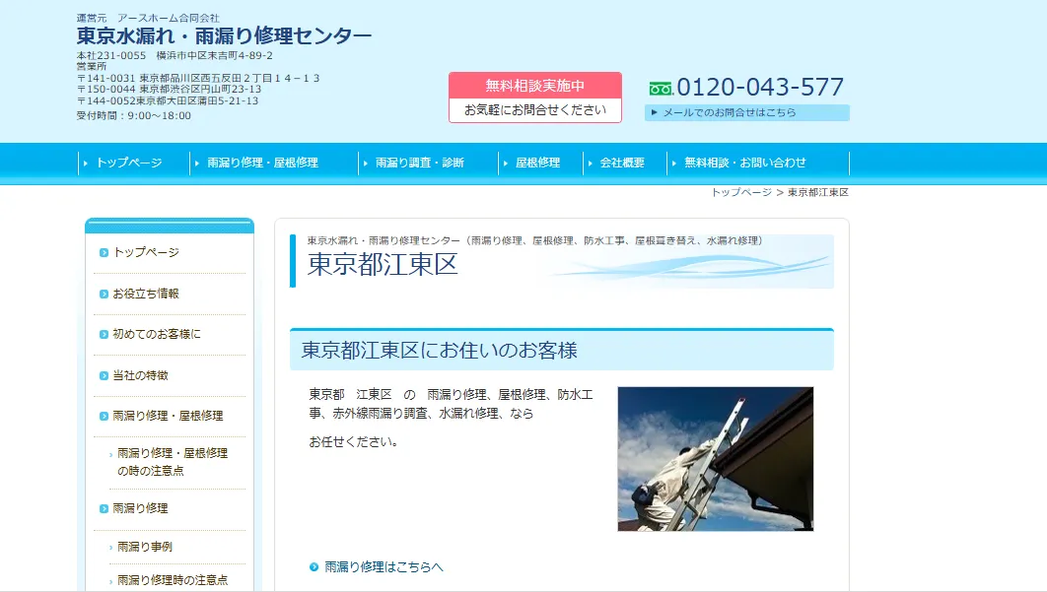Screen dimensions: 1047x592
Task: Open 雨漏り調査・診断 navigation menu item
Action: pos(419,163)
